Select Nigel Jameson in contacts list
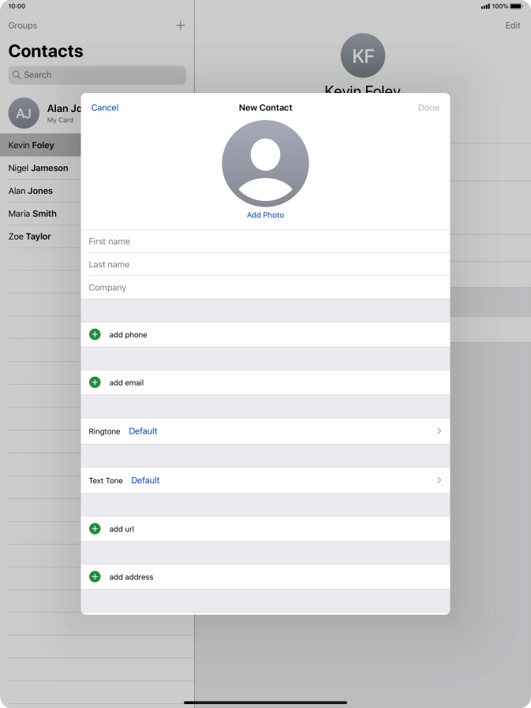The height and width of the screenshot is (708, 531). click(38, 168)
